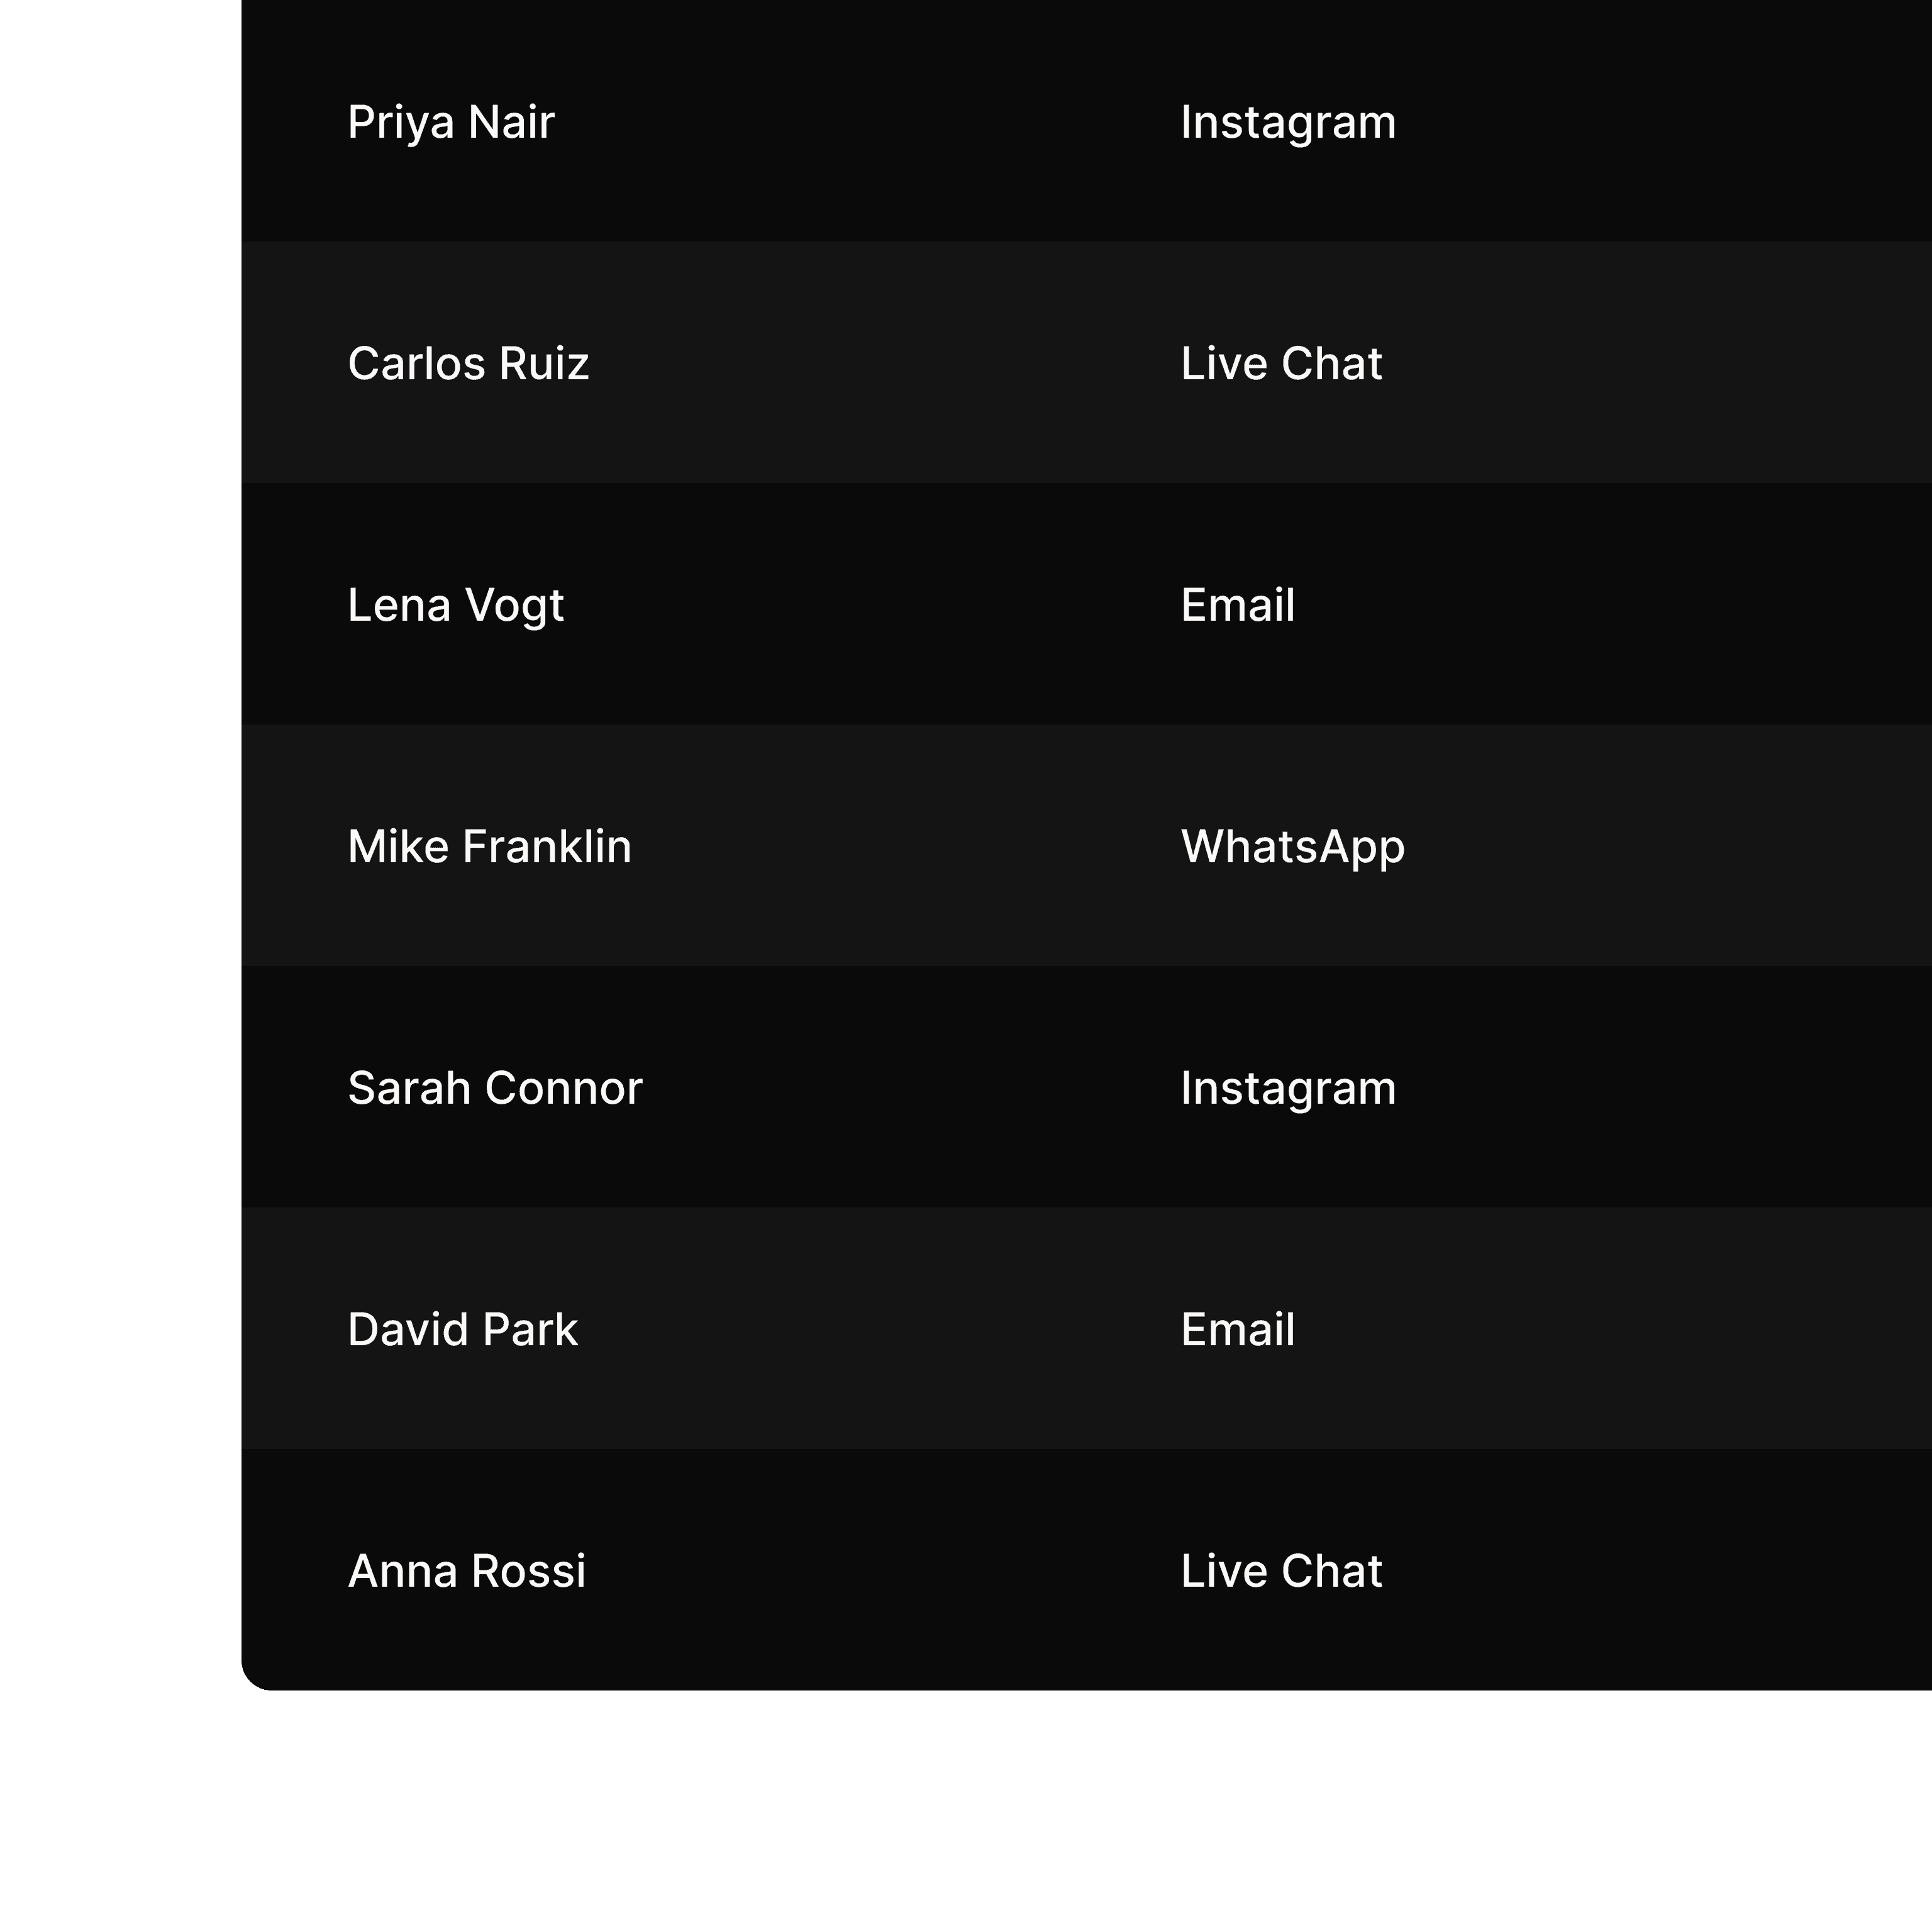Open the Carlos Ruiz conversation name
The width and height of the screenshot is (1932, 1932).
468,363
